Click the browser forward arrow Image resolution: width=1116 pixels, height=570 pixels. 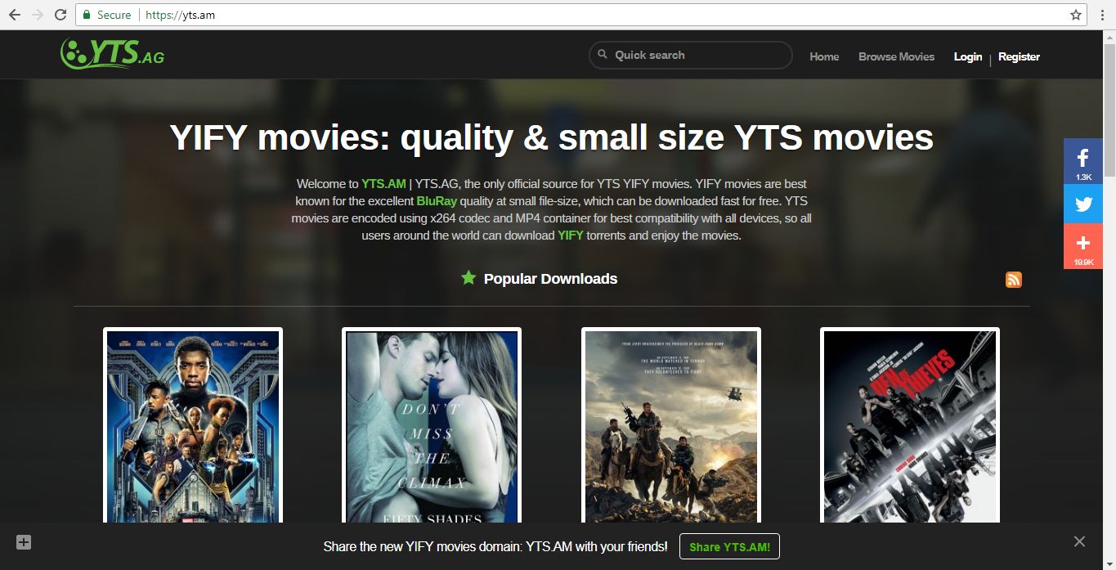click(38, 15)
